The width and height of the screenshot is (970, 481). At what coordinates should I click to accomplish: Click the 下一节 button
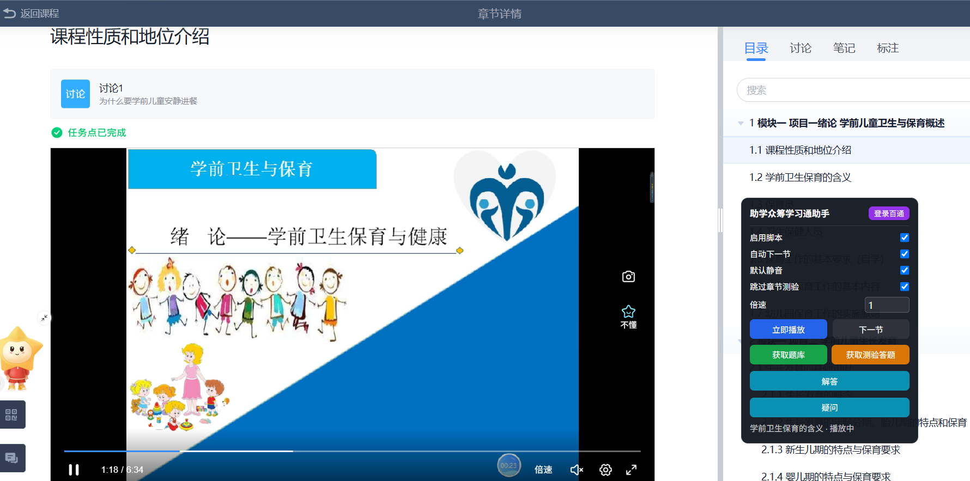[x=871, y=330]
